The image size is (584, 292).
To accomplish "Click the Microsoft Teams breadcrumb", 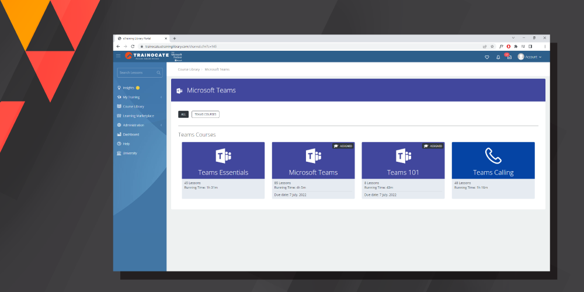I will pyautogui.click(x=217, y=69).
